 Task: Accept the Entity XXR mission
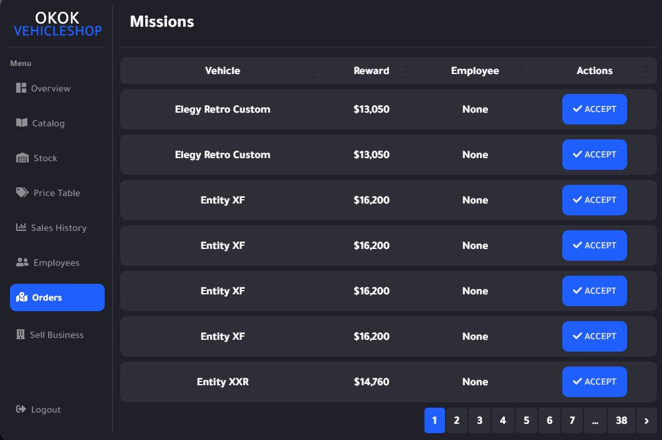(594, 382)
